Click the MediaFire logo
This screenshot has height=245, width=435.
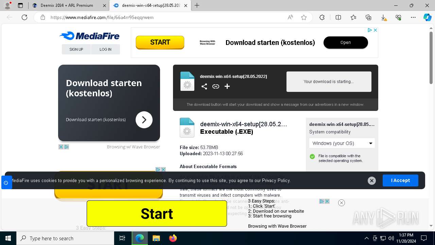[x=89, y=36]
